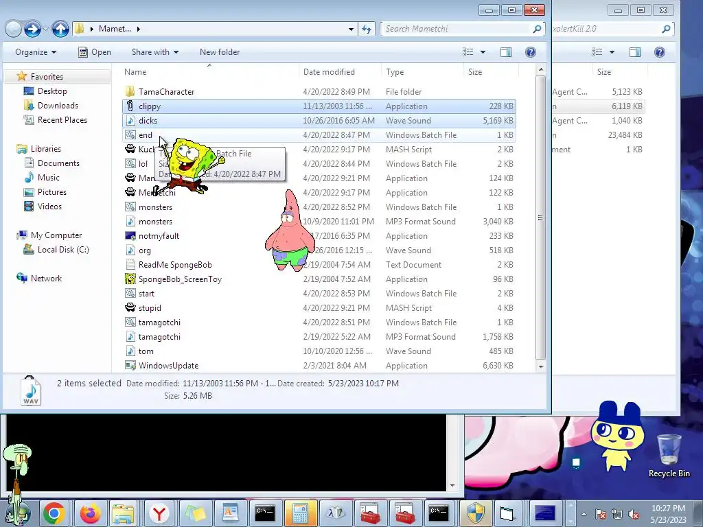Open the Organize dropdown menu
Image resolution: width=703 pixels, height=527 pixels.
36,52
